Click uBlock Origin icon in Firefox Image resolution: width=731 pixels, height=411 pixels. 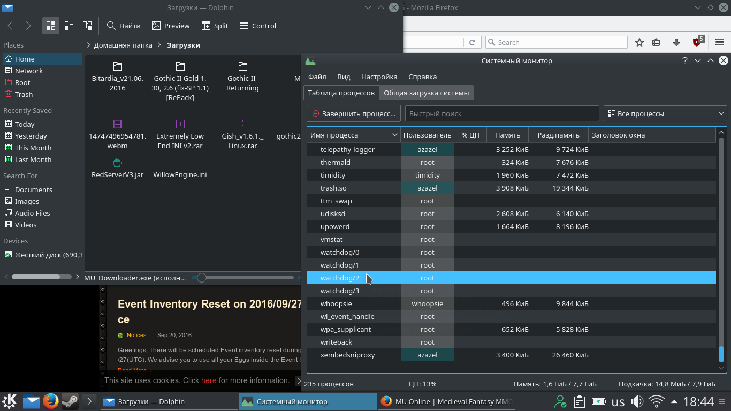point(697,42)
